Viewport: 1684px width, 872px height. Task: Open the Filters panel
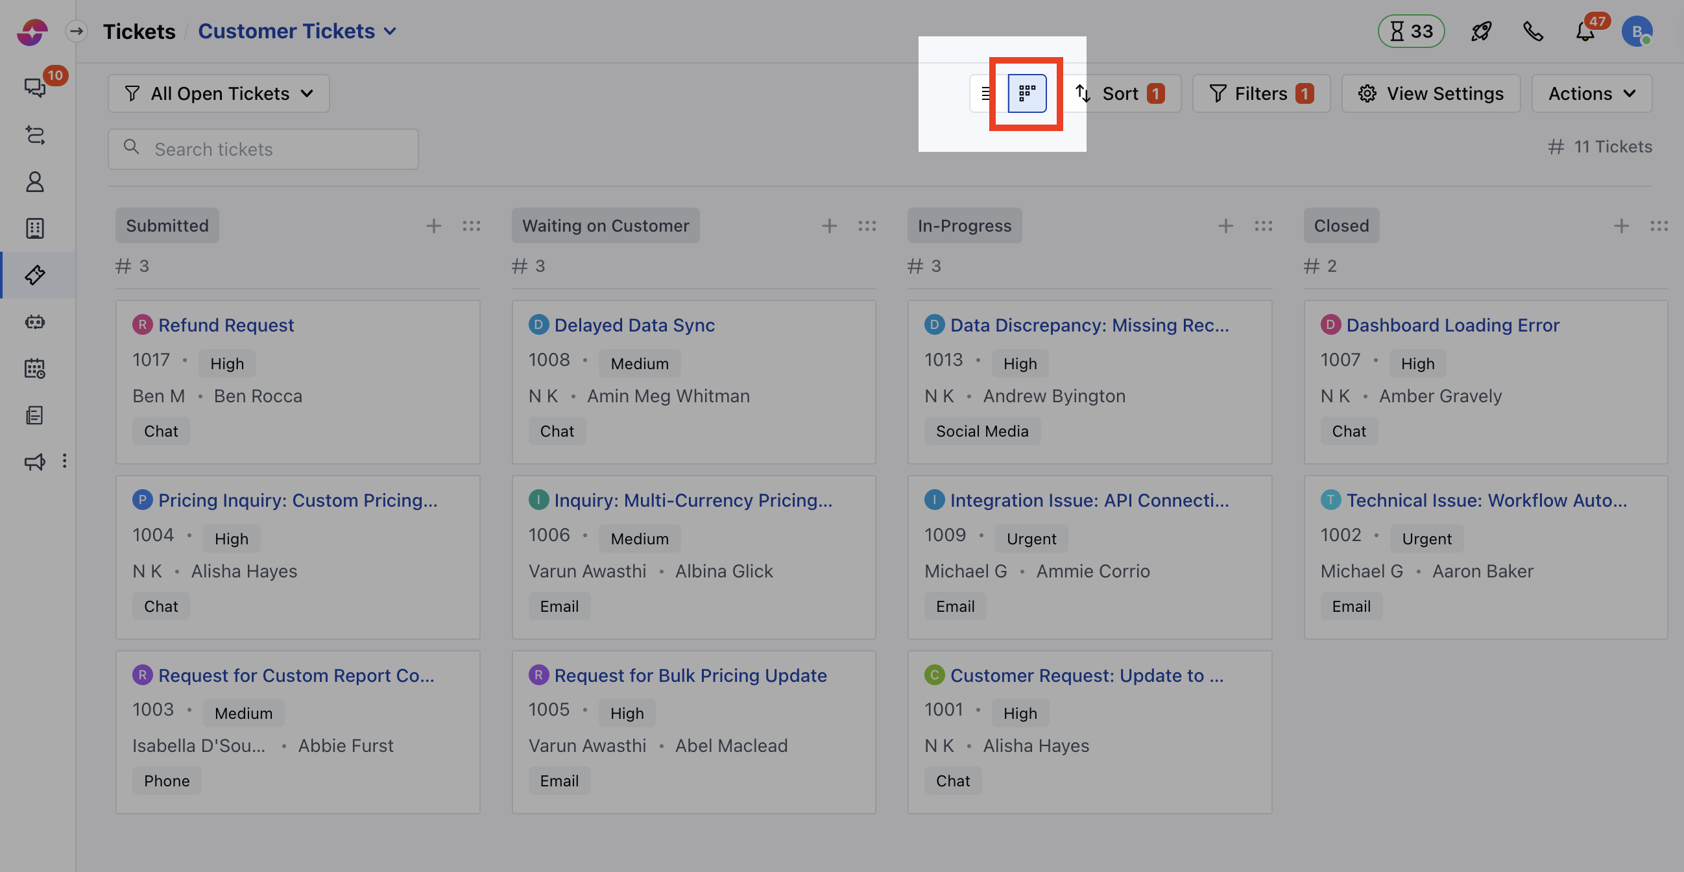1261,93
